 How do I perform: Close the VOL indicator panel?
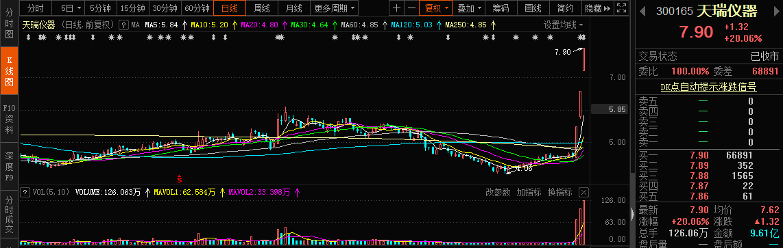point(583,192)
